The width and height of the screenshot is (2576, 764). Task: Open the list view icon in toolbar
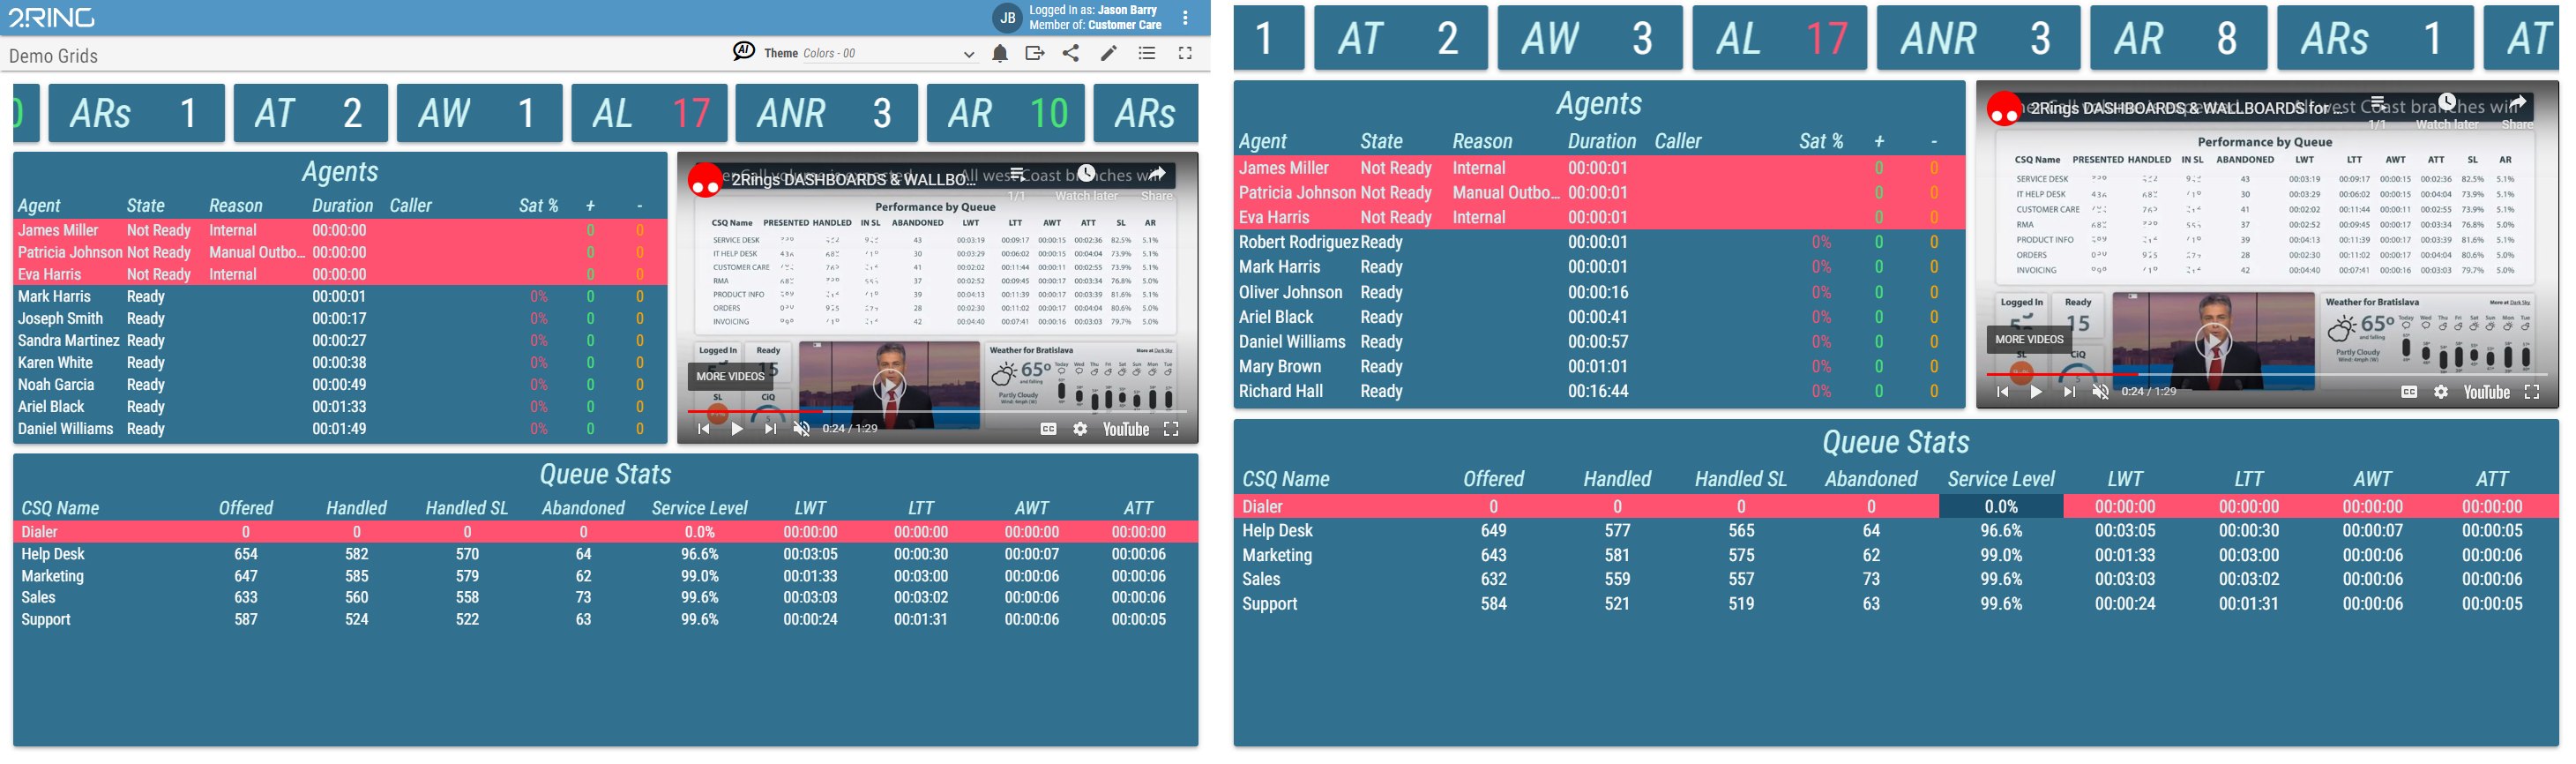[1147, 54]
